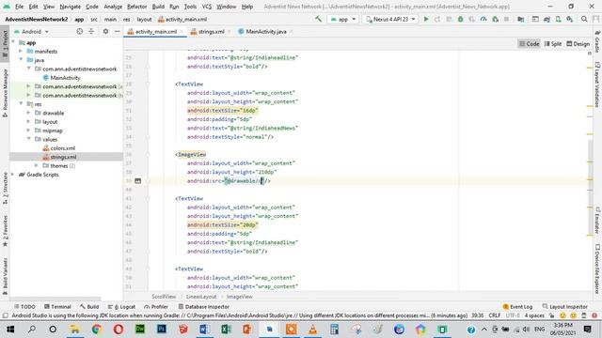The height and width of the screenshot is (338, 602).
Task: Open the Database Inspector tool window
Action: pyautogui.click(x=204, y=307)
